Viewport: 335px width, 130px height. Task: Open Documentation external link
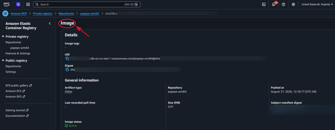(17, 116)
